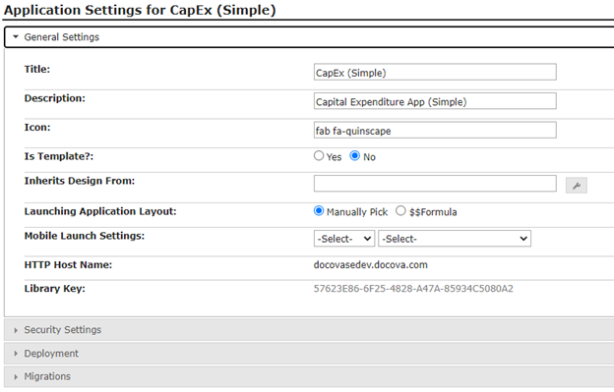Click the Deployment section arrow icon
This screenshot has height=392, width=614.
(16, 354)
